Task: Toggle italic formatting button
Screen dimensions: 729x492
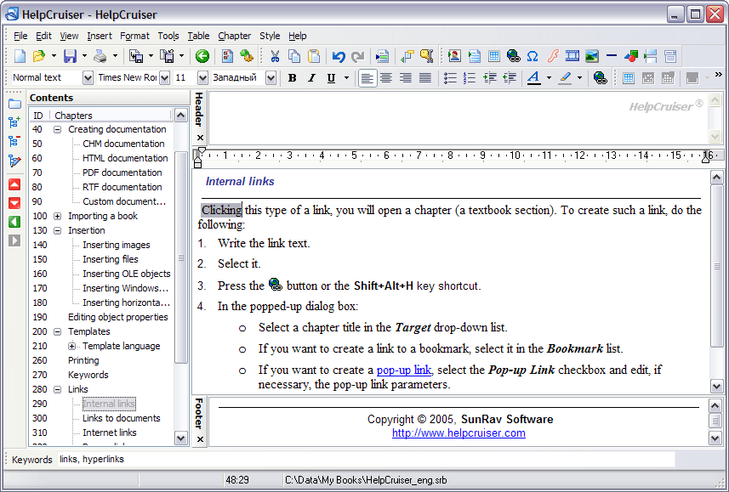Action: coord(311,78)
